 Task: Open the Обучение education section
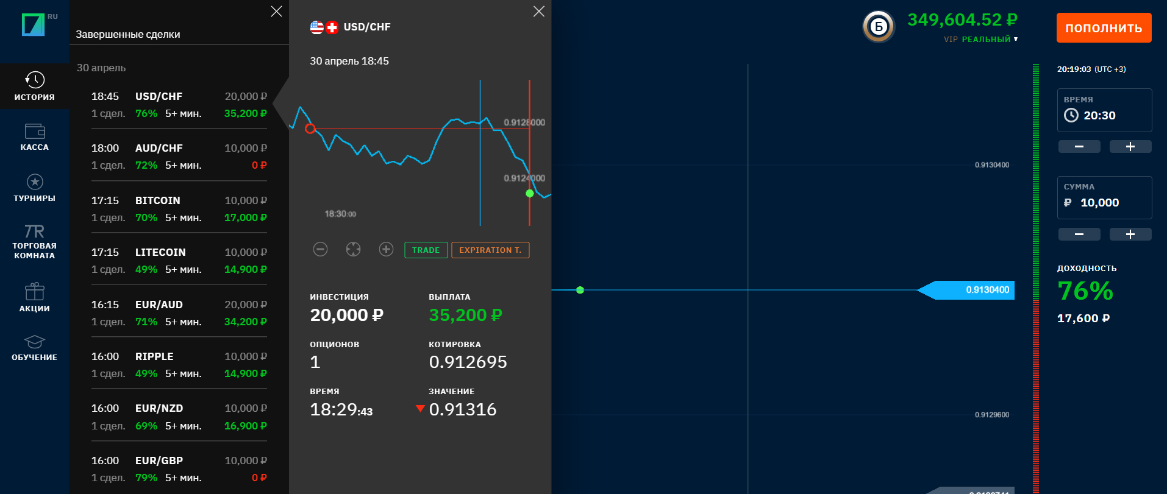click(35, 348)
